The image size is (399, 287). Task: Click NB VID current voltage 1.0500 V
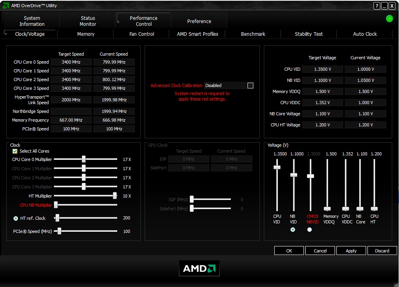pyautogui.click(x=366, y=80)
